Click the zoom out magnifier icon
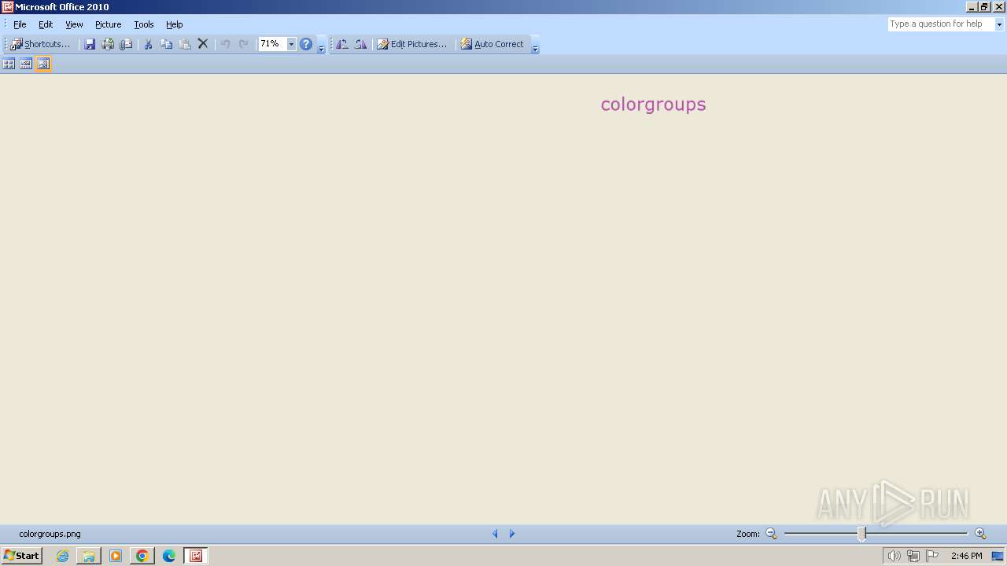Viewport: 1007px width, 566px height. click(771, 534)
